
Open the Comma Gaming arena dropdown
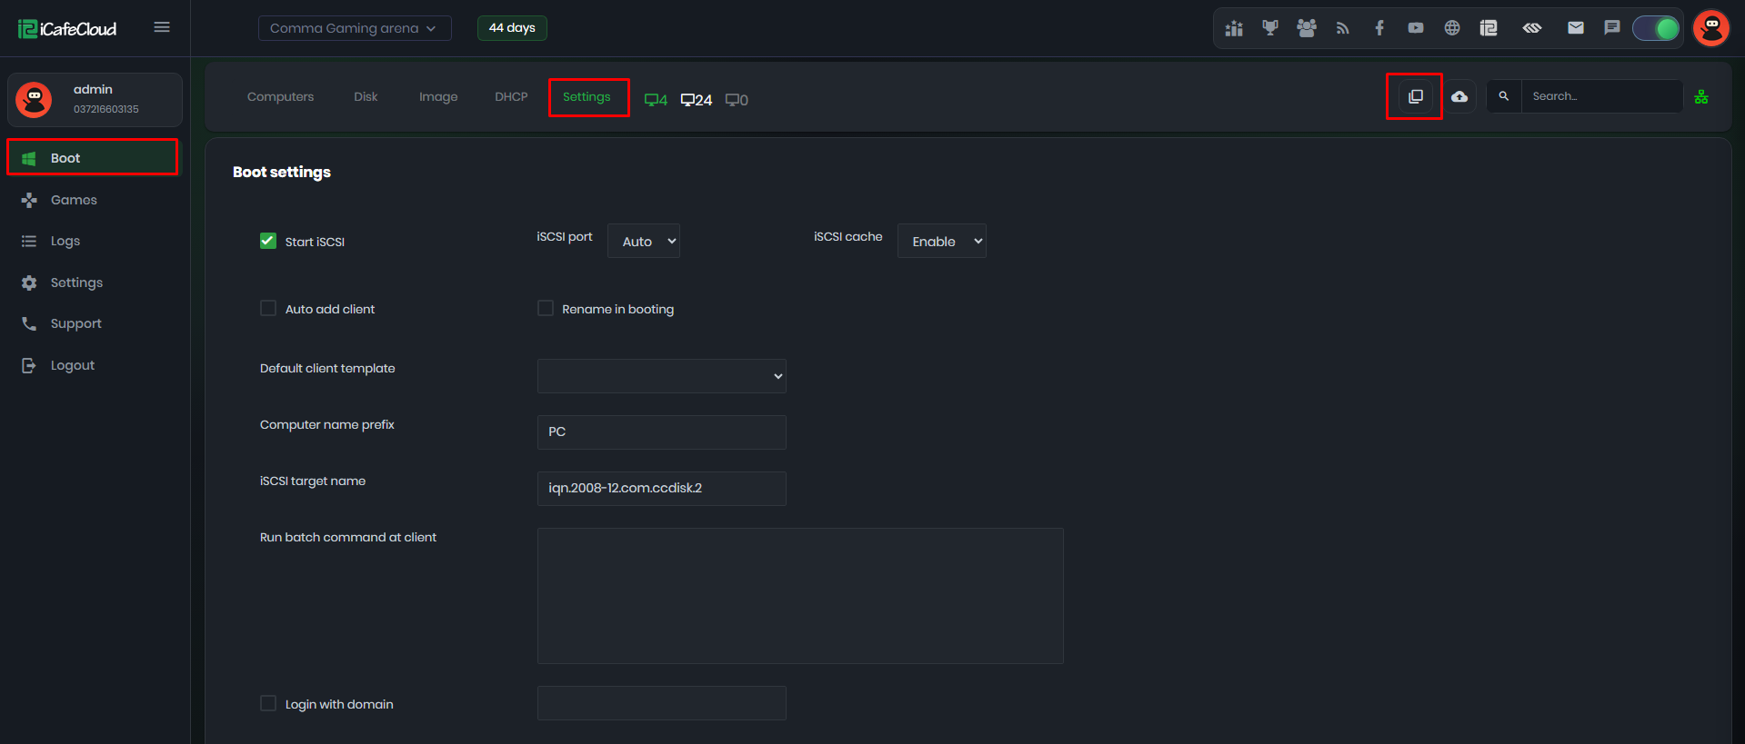point(355,28)
